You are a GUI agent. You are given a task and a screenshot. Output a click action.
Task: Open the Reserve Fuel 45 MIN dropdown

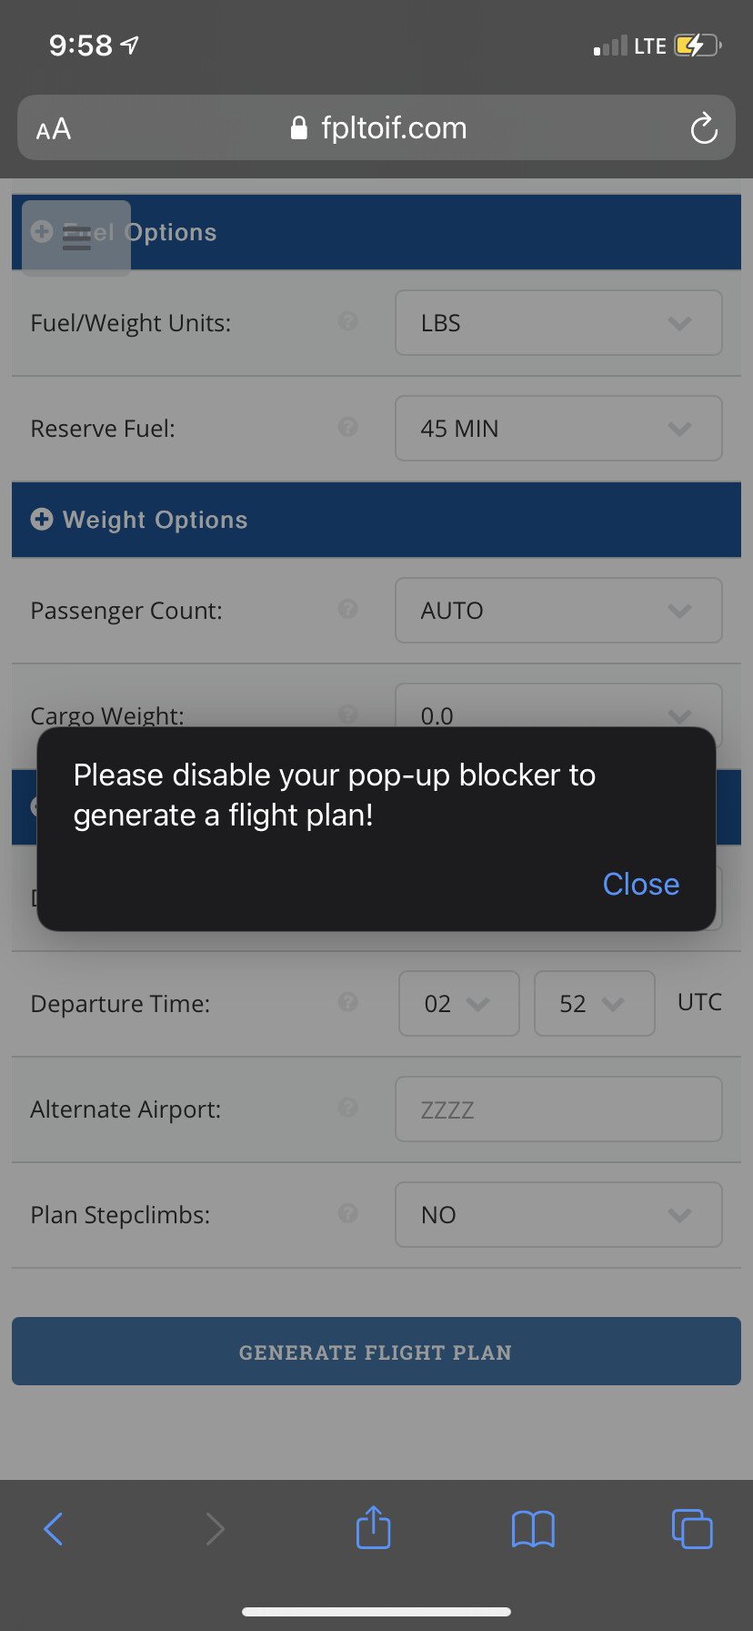coord(558,429)
